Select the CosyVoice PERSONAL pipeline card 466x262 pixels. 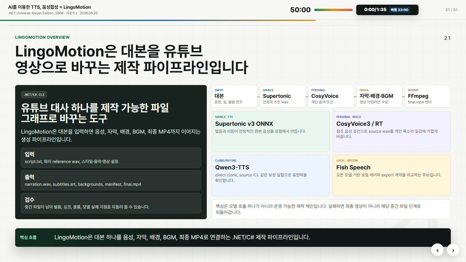click(x=331, y=96)
